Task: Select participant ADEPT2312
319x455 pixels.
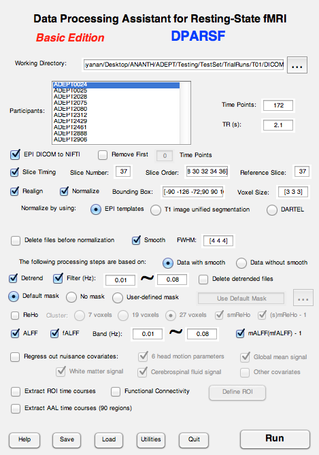Action: click(x=116, y=115)
